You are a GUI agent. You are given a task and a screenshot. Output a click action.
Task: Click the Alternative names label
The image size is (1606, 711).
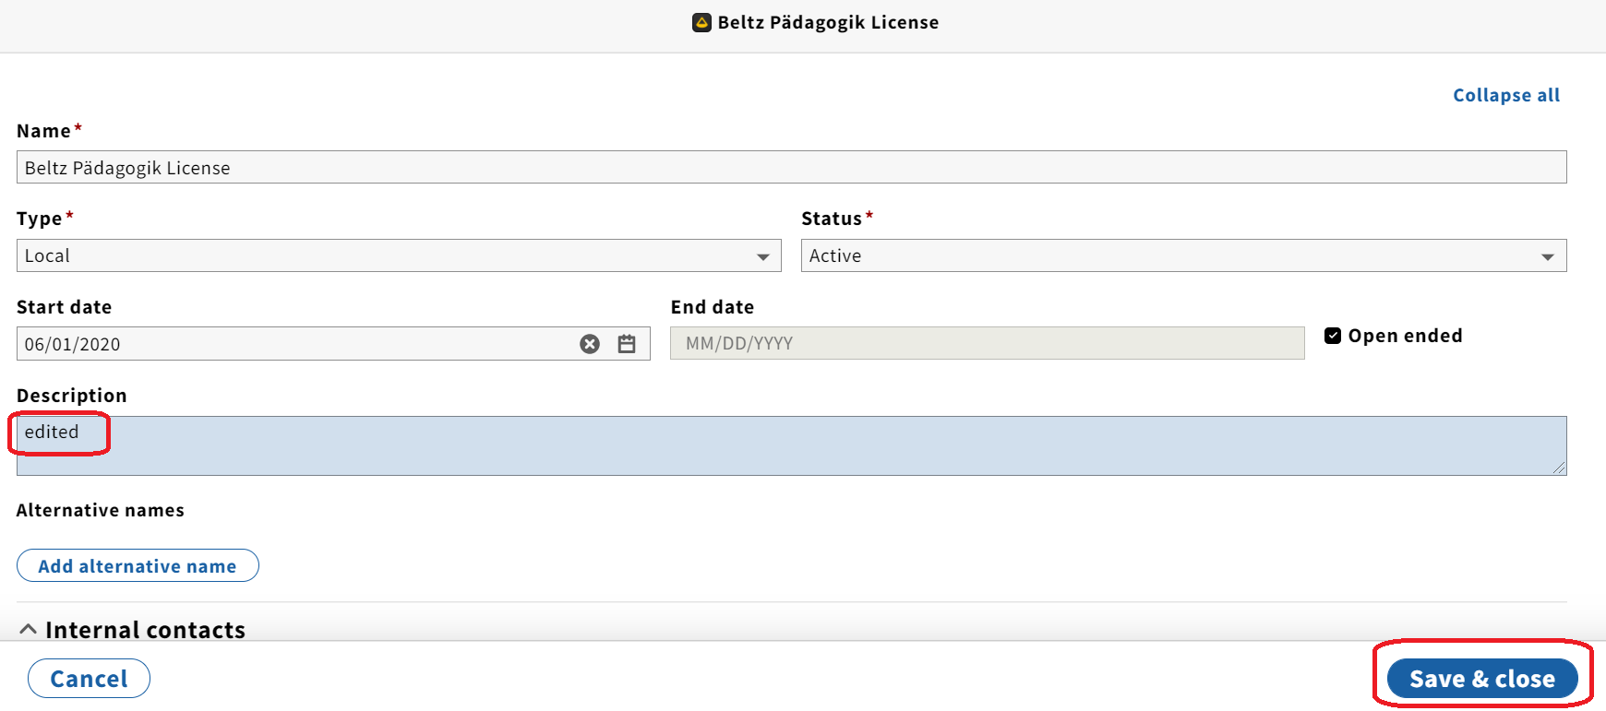[101, 510]
